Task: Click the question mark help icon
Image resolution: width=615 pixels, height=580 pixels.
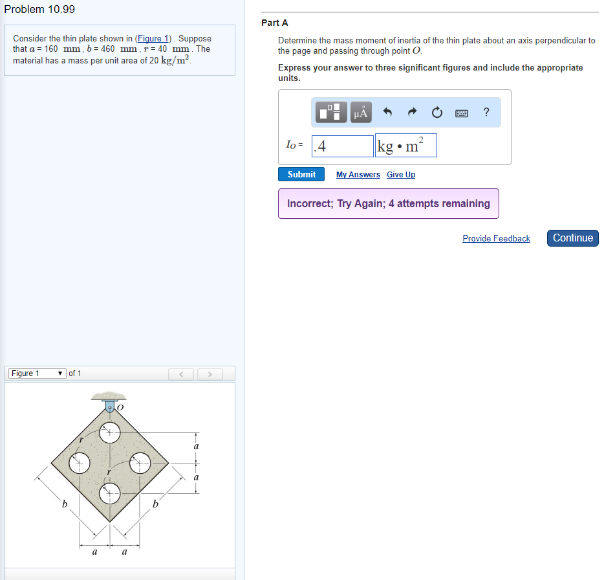Action: coord(486,112)
